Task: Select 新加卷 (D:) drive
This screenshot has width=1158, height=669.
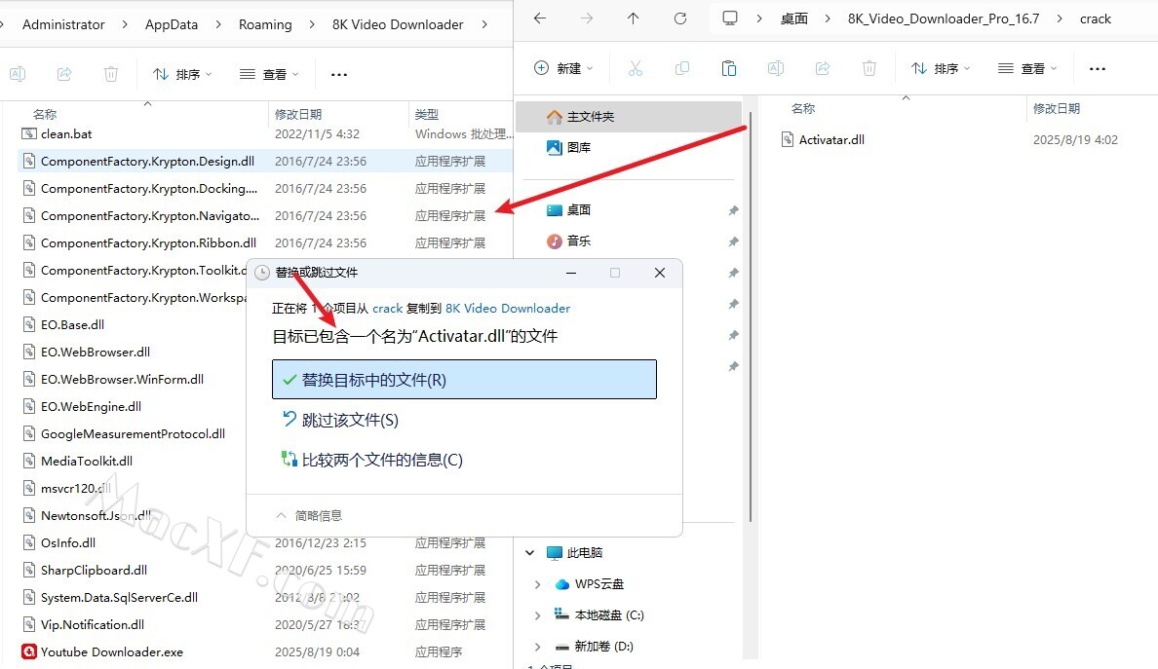Action: click(x=603, y=647)
